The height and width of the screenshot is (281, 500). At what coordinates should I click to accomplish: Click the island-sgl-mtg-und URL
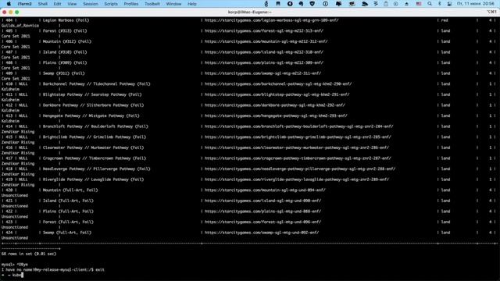coord(262,201)
